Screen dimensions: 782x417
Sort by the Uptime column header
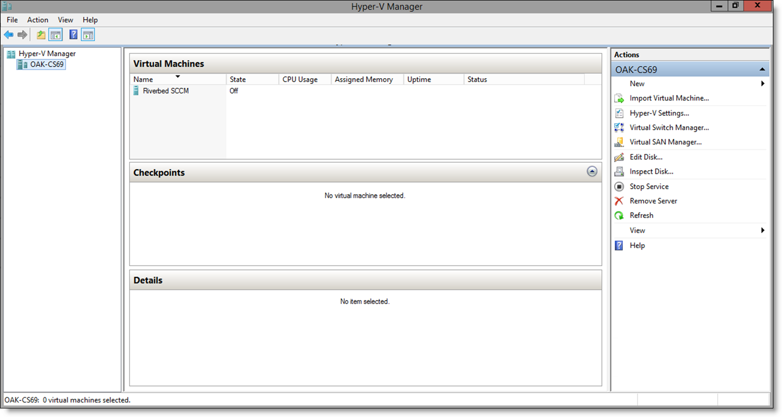(433, 79)
